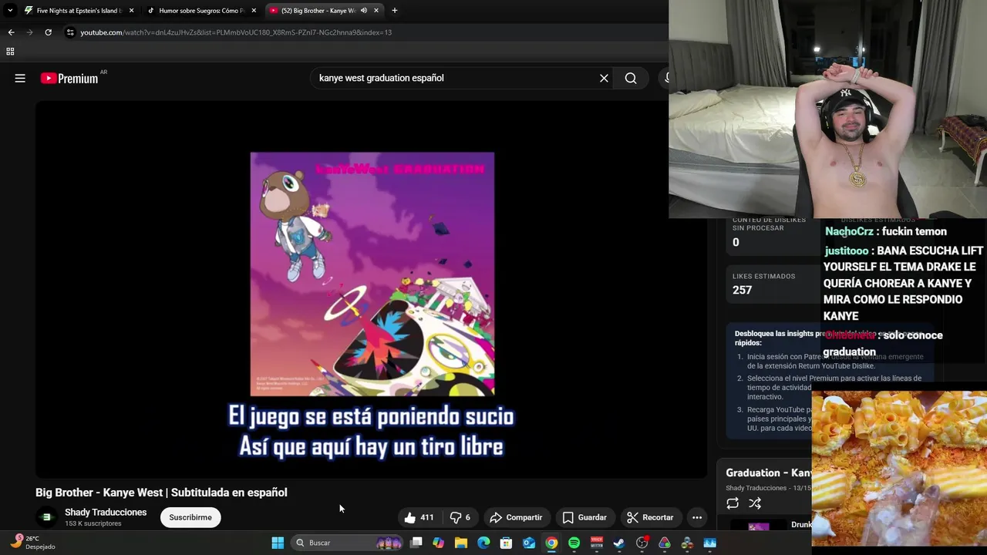Viewport: 987px width, 555px height.
Task: Click the video title Big Brother - Kanye West
Action: pos(161,493)
